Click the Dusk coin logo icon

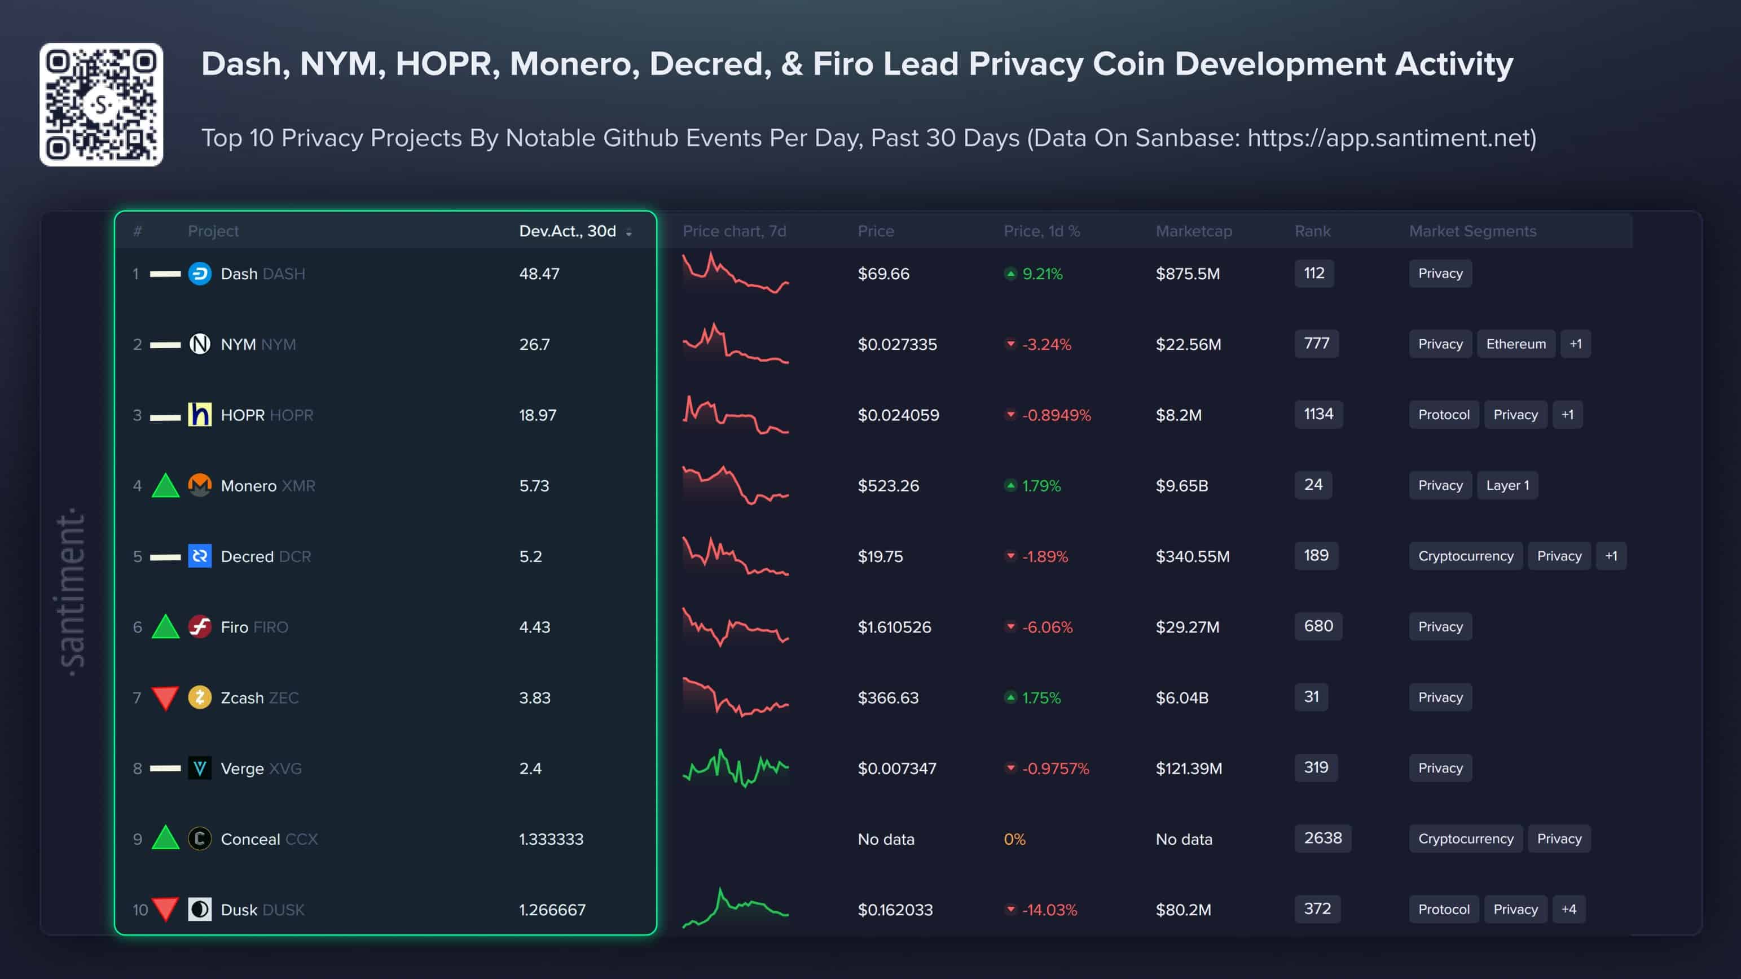(199, 910)
